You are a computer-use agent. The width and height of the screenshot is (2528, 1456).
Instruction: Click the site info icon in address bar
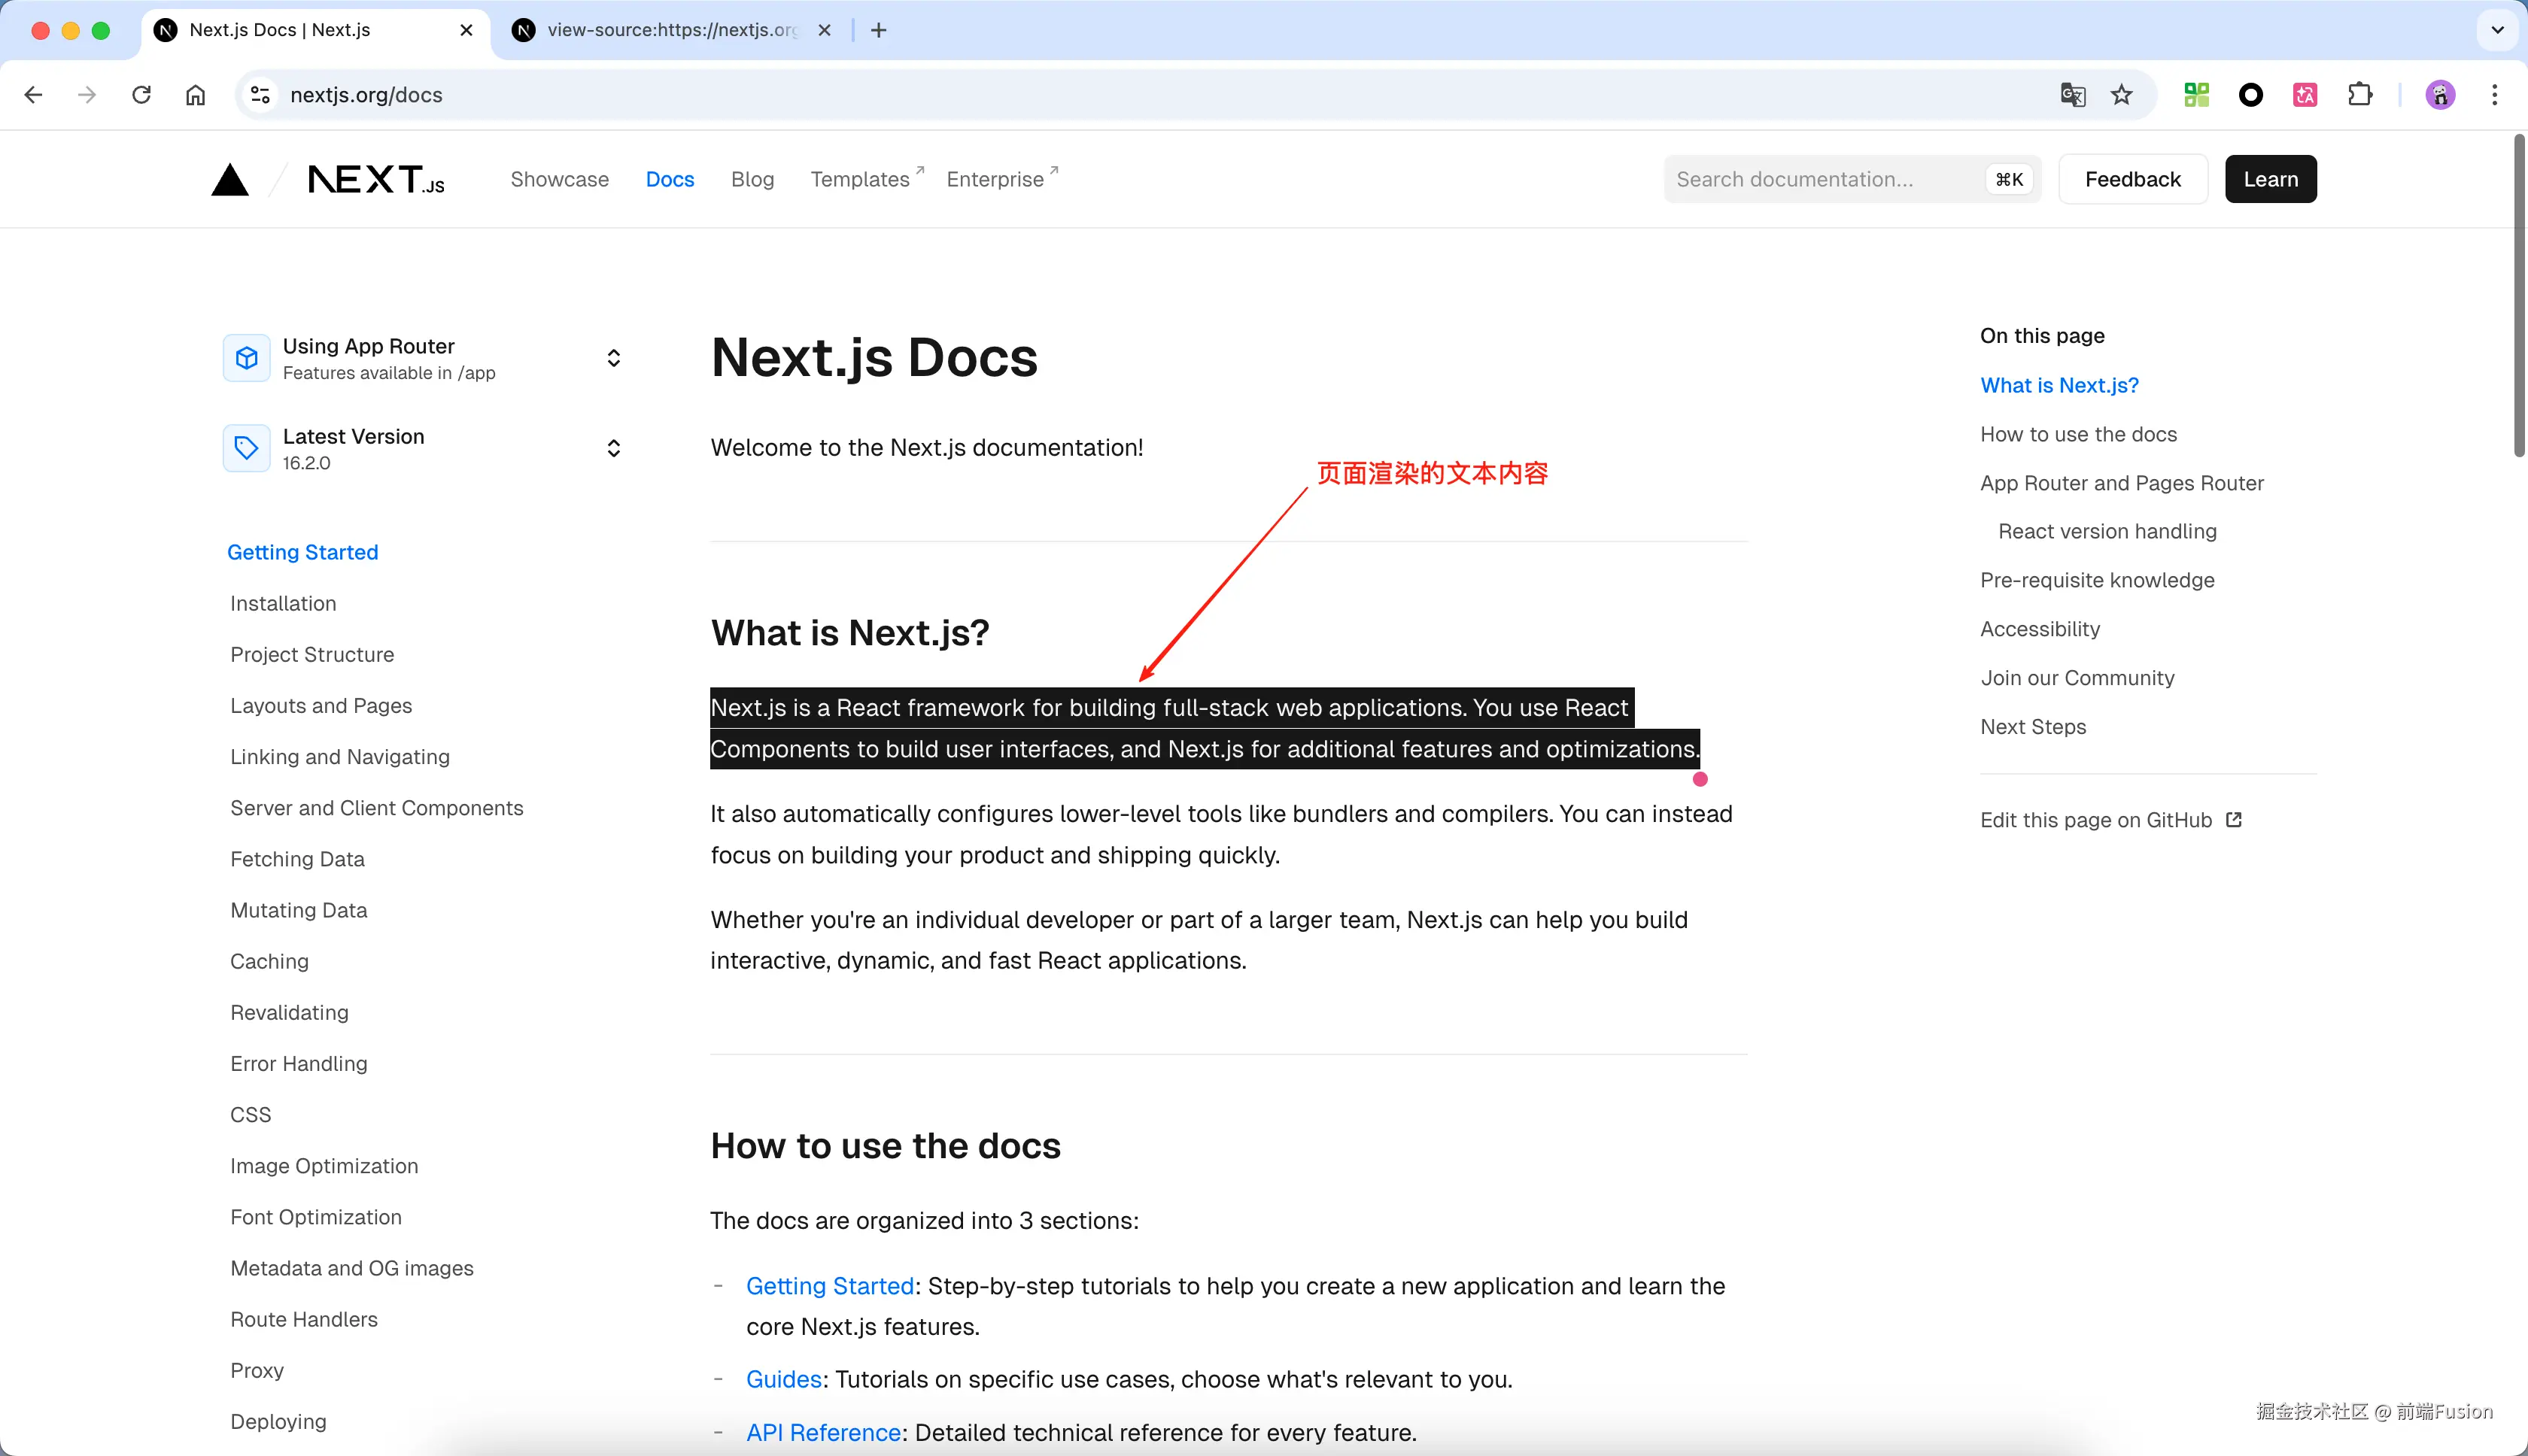point(260,94)
